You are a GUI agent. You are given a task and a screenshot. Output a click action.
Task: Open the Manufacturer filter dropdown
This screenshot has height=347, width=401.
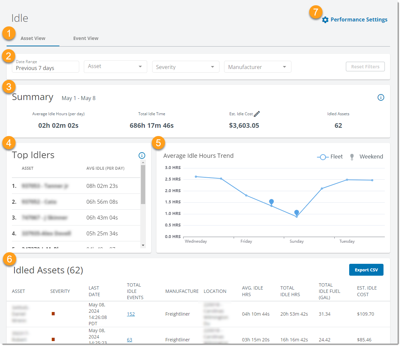257,67
